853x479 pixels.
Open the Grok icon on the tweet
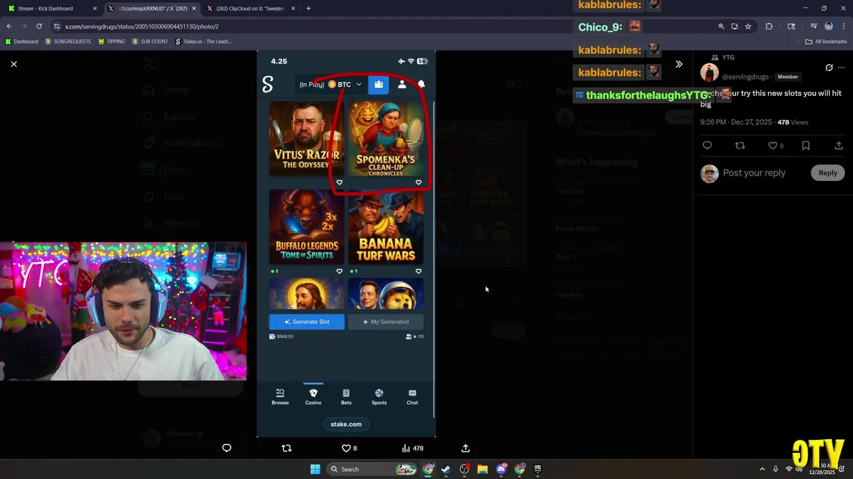pos(829,67)
